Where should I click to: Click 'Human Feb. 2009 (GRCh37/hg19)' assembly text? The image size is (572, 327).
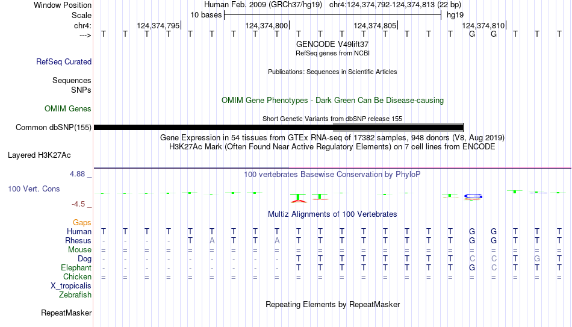click(263, 5)
